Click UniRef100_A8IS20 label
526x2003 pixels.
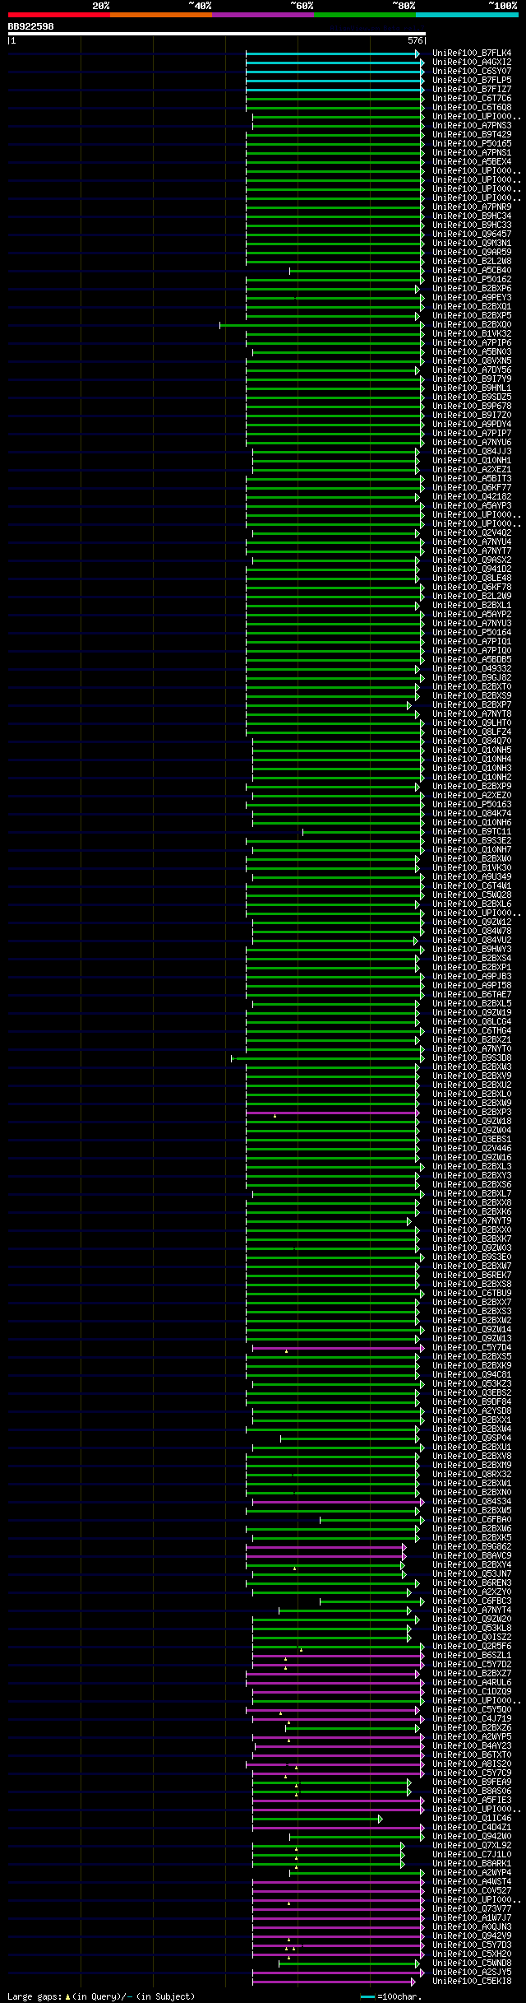pos(472,1764)
